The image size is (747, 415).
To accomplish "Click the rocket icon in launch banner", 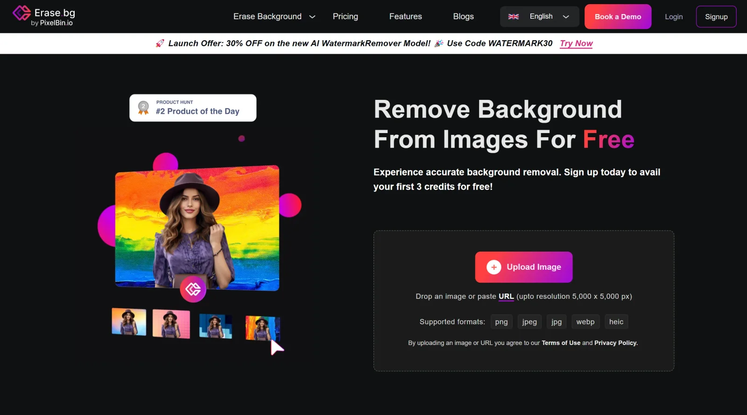I will [x=160, y=43].
